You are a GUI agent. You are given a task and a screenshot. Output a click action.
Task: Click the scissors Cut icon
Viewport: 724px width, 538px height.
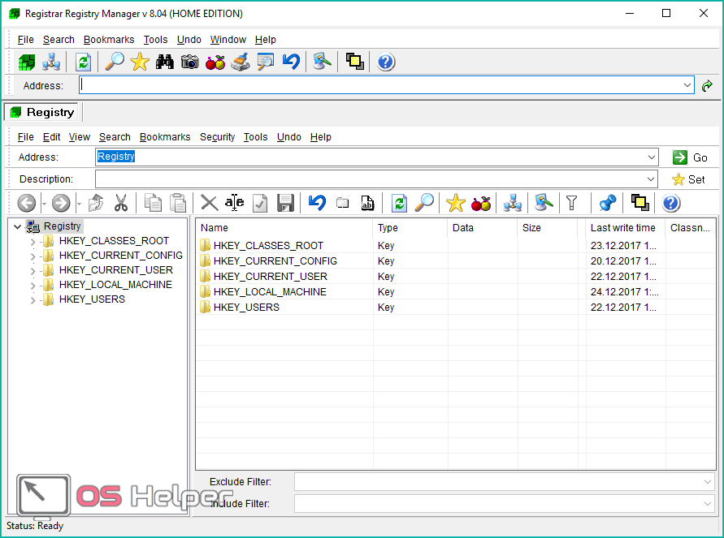point(121,203)
